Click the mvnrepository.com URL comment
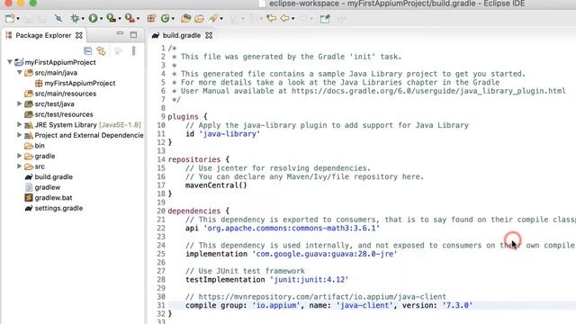The height and width of the screenshot is (324, 576). point(322,296)
